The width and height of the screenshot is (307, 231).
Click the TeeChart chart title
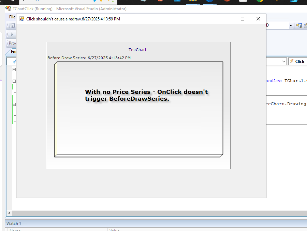tap(137, 50)
